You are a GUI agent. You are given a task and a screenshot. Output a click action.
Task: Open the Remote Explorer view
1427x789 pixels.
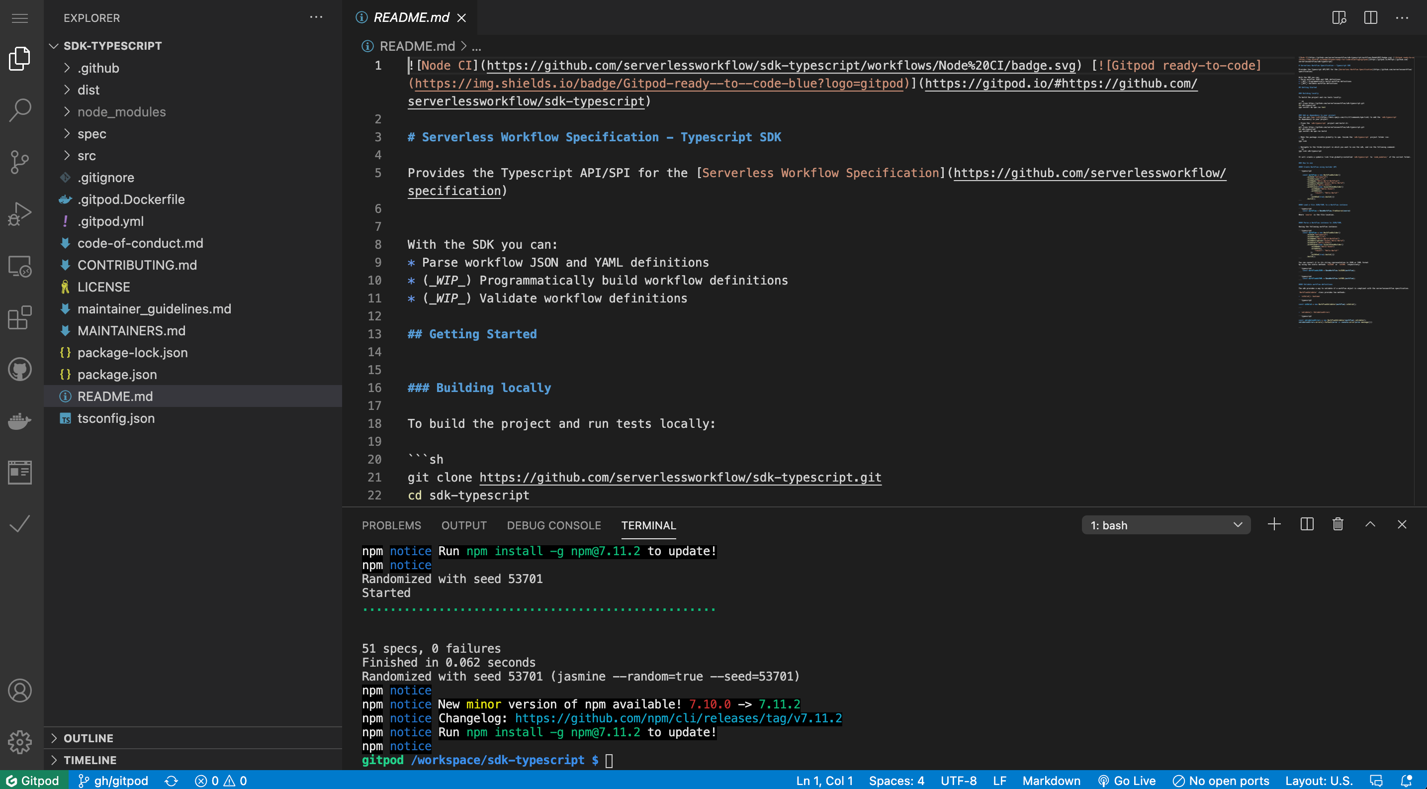coord(20,266)
